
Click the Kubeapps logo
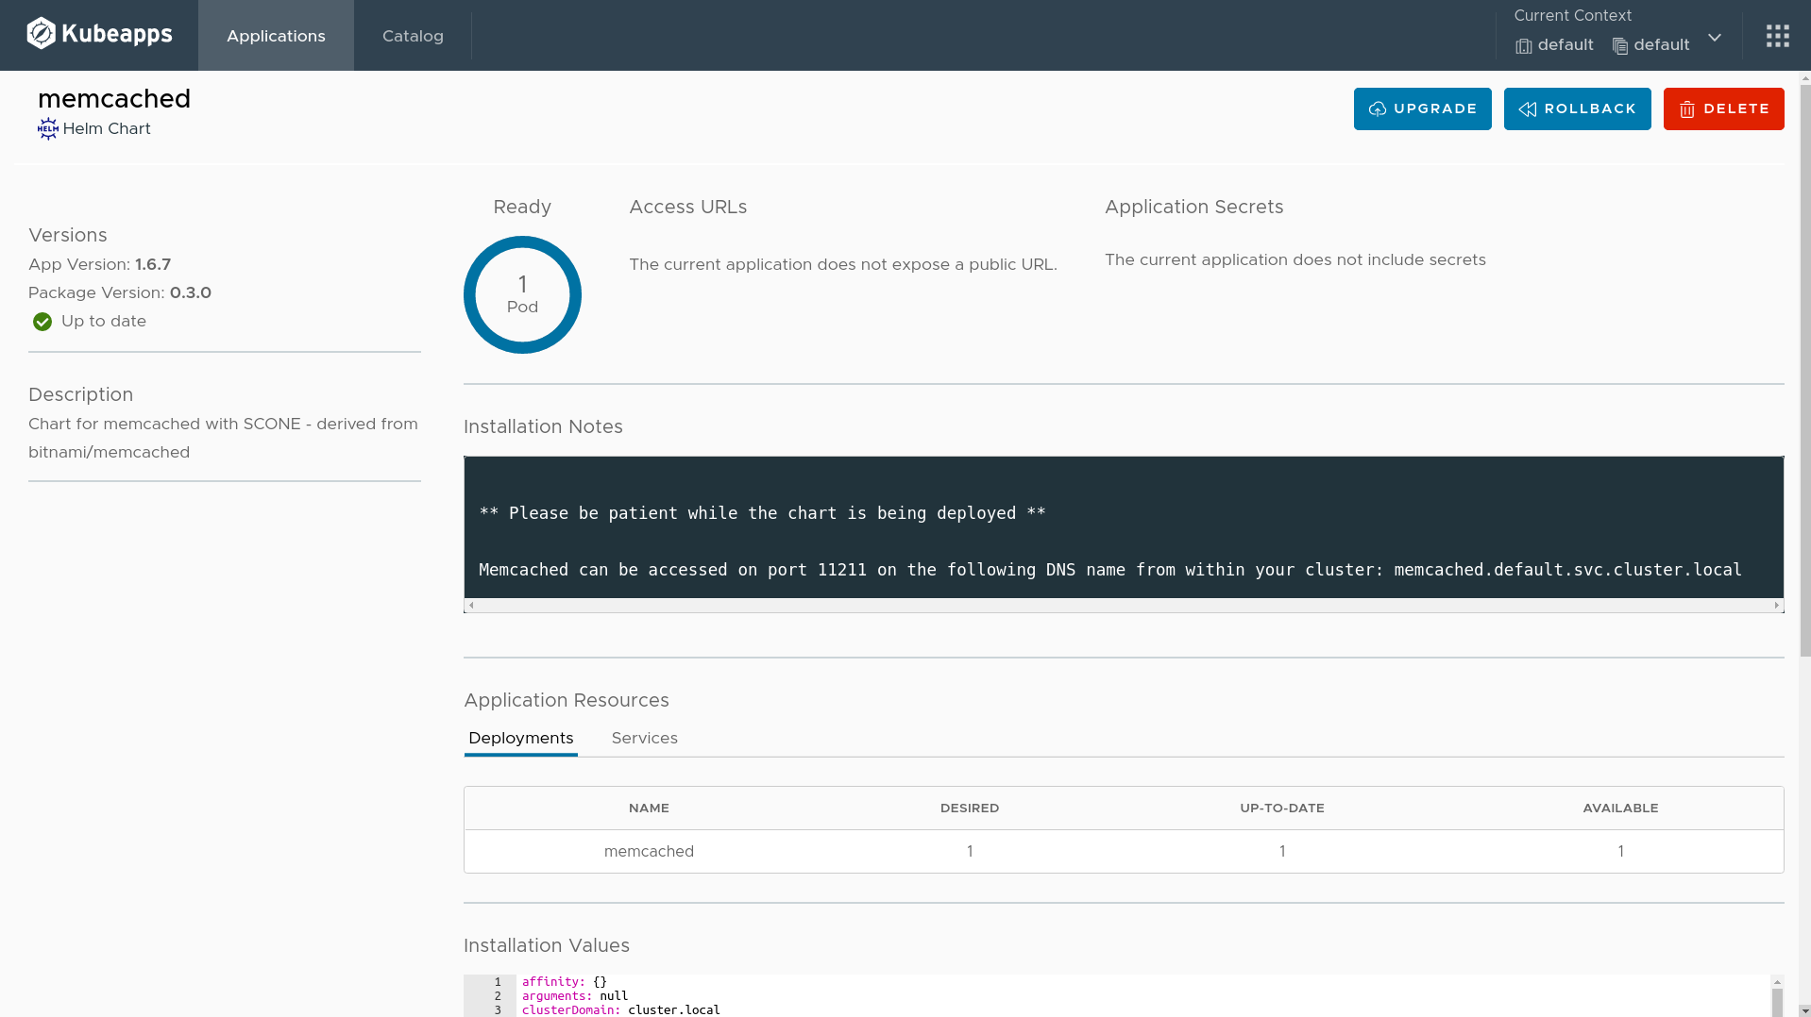click(99, 33)
